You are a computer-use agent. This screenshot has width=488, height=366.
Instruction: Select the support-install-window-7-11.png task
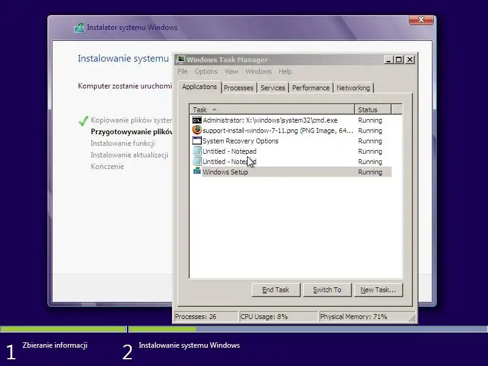point(292,131)
